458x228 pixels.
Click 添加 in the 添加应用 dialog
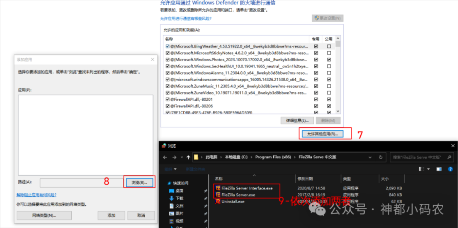pyautogui.click(x=111, y=215)
